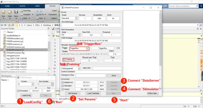Switch to the PLOTS ribbon tab
The image size is (203, 108).
tap(22, 6)
